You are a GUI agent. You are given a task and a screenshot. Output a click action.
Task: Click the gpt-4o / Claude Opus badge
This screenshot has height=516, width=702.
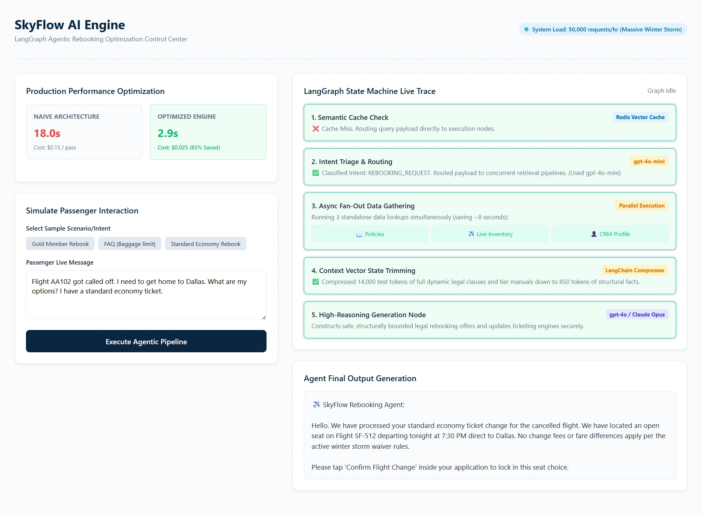(637, 314)
